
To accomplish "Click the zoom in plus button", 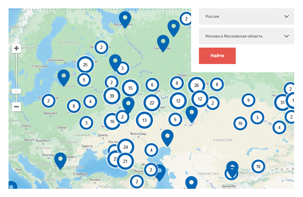I will point(16,49).
